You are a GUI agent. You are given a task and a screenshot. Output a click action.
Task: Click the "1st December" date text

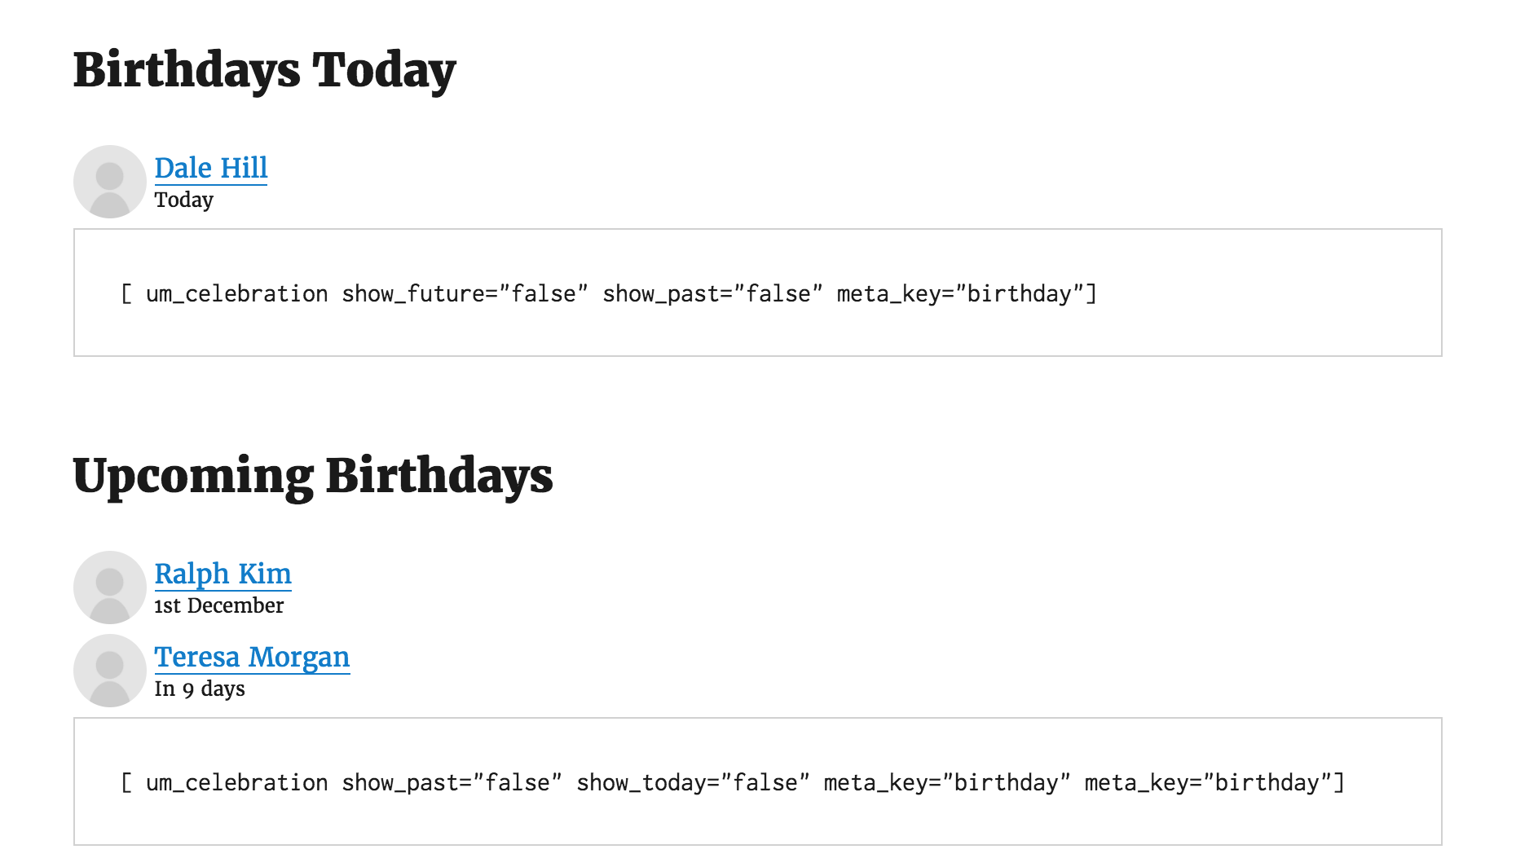pyautogui.click(x=218, y=605)
